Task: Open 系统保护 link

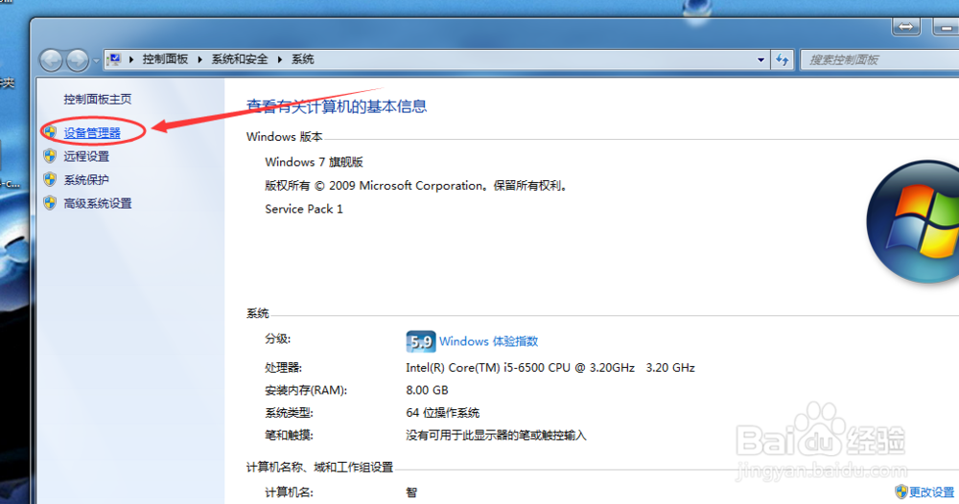Action: tap(86, 179)
